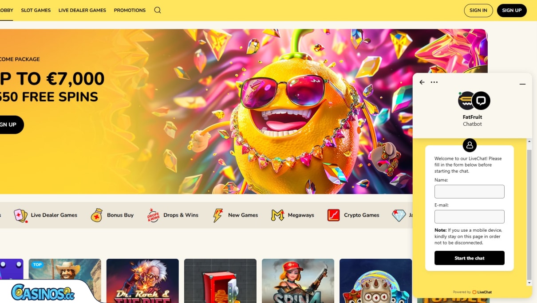The height and width of the screenshot is (303, 537).
Task: Select the Live Dealer Games category label
Action: pyautogui.click(x=54, y=215)
